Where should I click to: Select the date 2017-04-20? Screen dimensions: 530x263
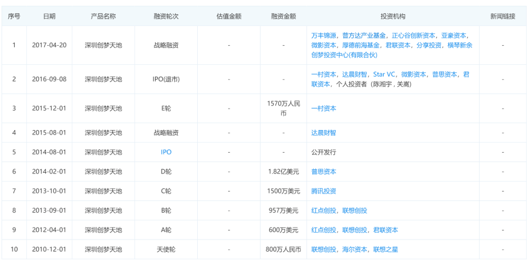tap(50, 45)
